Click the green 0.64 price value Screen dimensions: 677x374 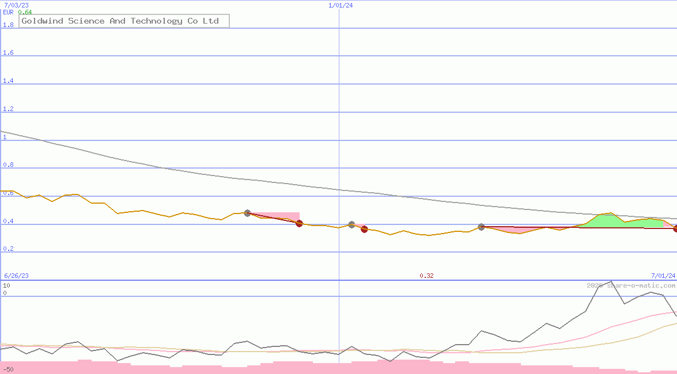[25, 12]
